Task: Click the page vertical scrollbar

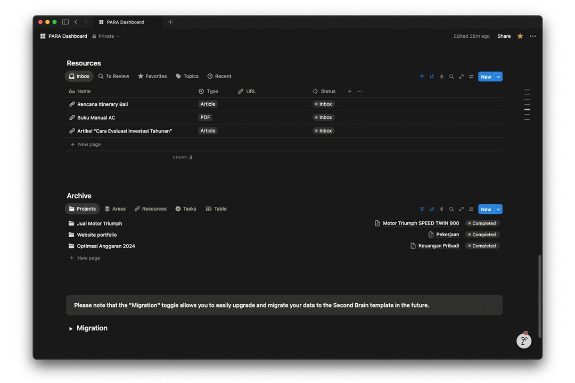Action: pos(540,295)
